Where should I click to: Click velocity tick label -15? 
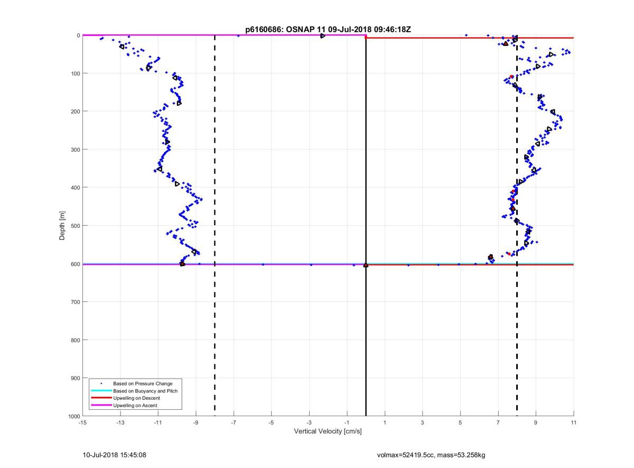(82, 423)
